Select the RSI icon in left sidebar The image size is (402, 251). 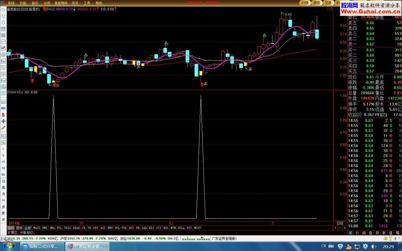point(3,108)
